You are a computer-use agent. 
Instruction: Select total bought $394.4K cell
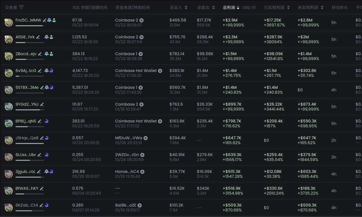click(x=178, y=138)
